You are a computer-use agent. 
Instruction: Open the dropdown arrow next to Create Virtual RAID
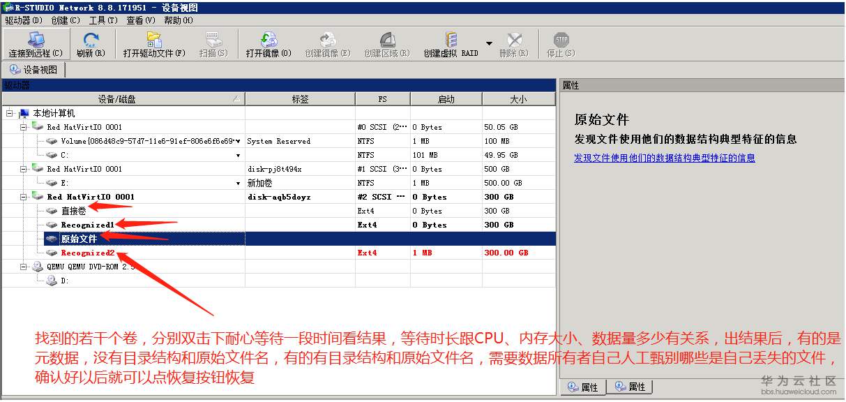tap(489, 43)
